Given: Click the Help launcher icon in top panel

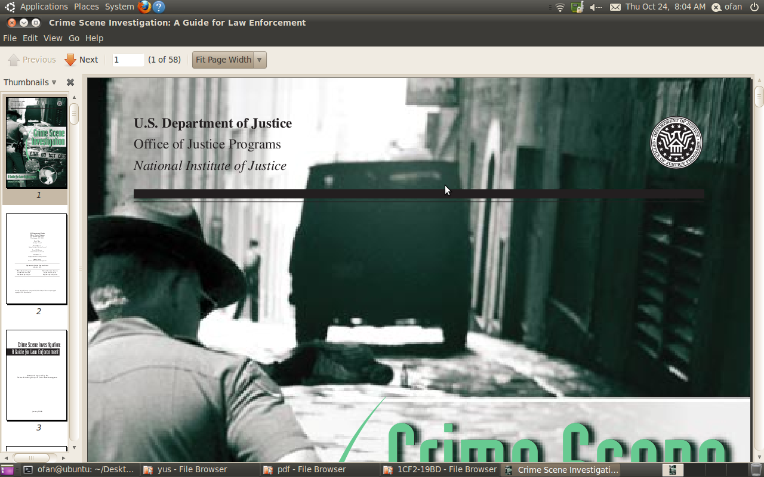Looking at the screenshot, I should pos(158,7).
